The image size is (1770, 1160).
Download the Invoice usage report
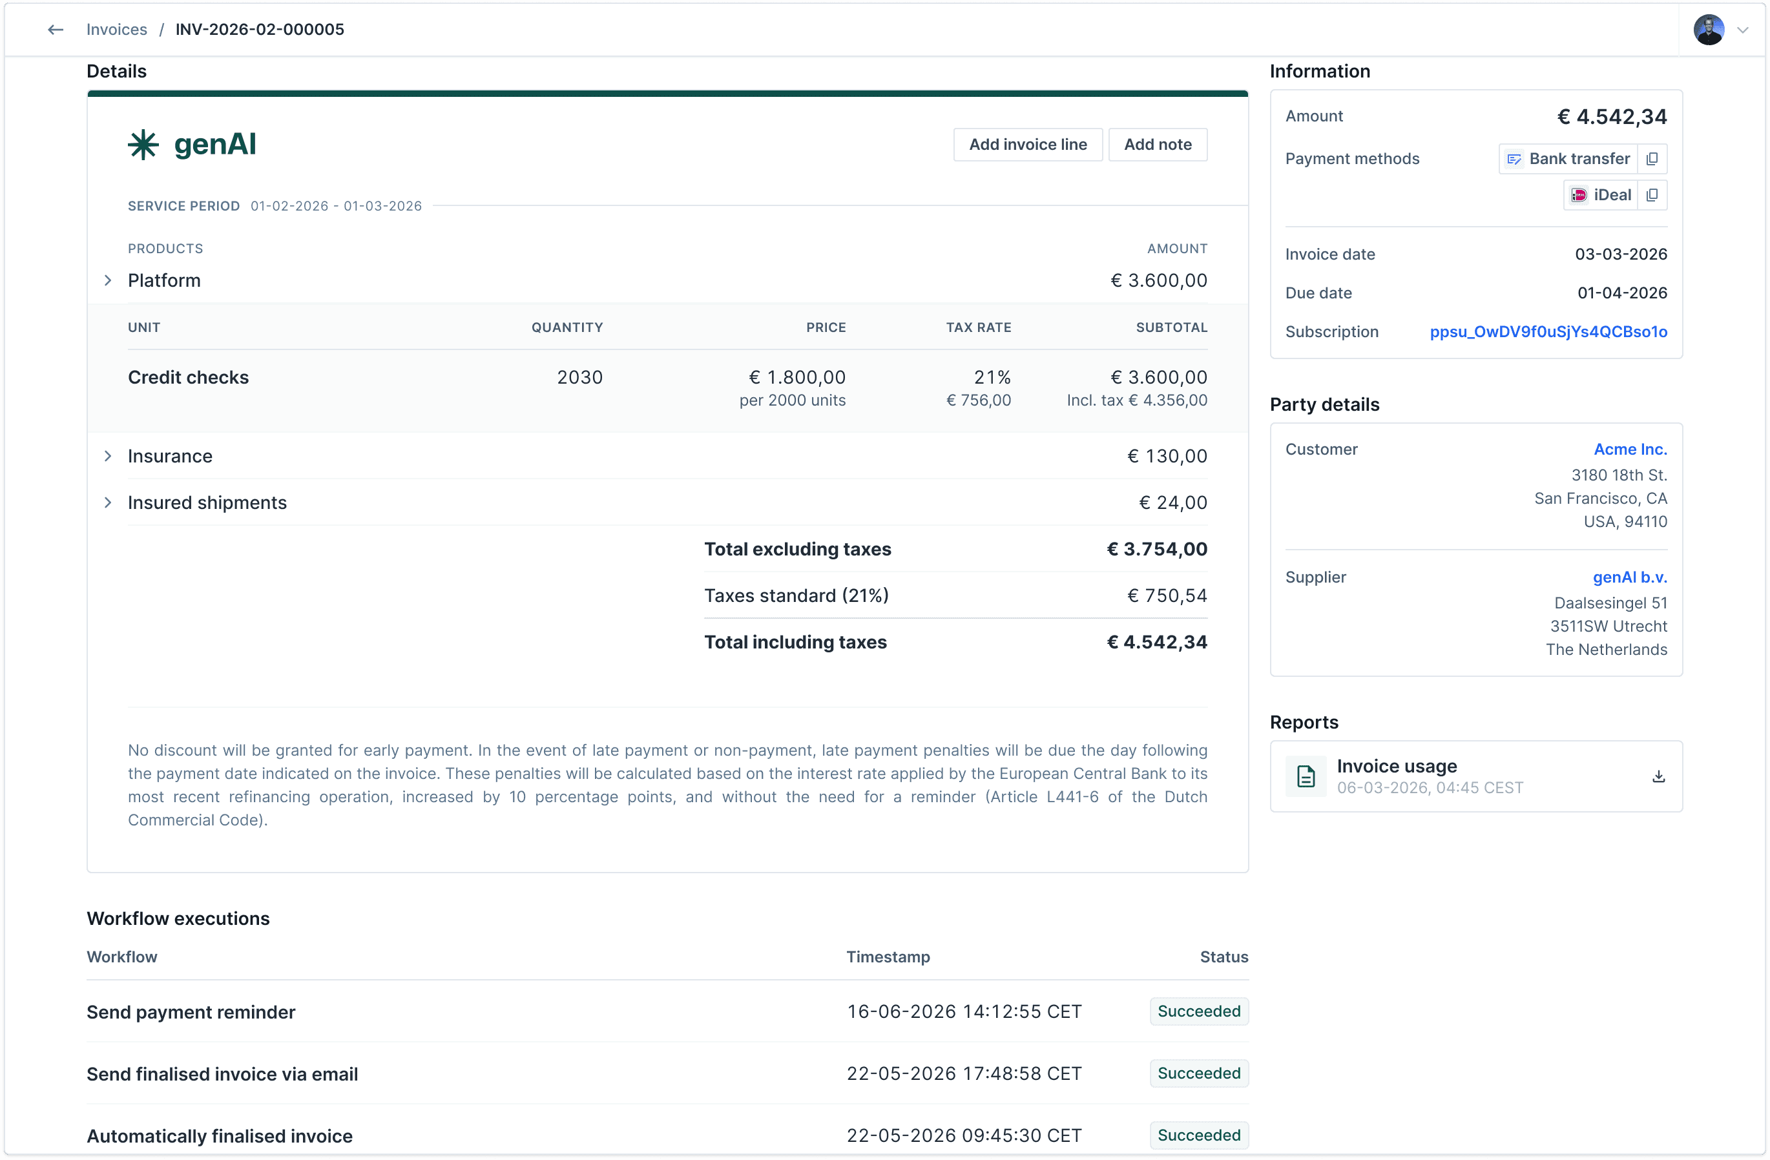coord(1658,776)
